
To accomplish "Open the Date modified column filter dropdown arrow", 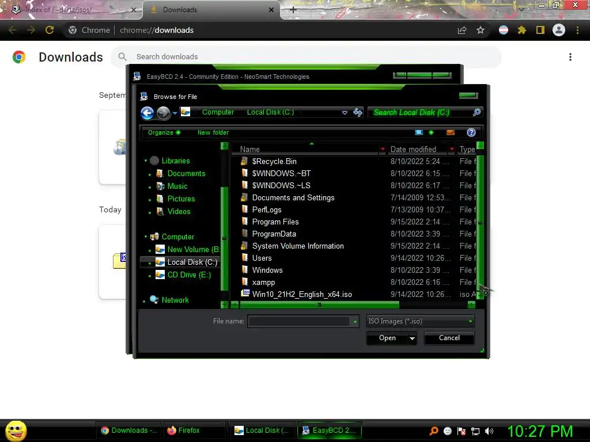I will point(452,149).
